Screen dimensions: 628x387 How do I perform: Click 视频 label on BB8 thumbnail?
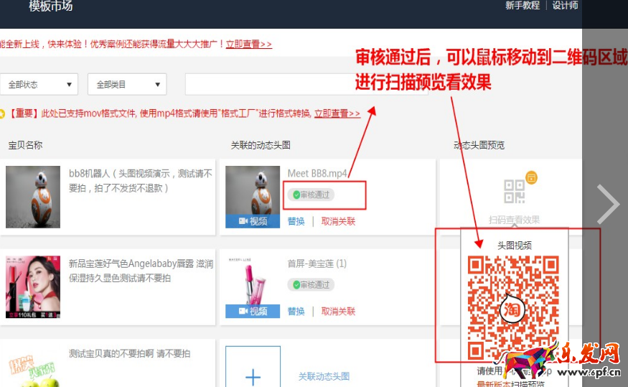pos(253,221)
